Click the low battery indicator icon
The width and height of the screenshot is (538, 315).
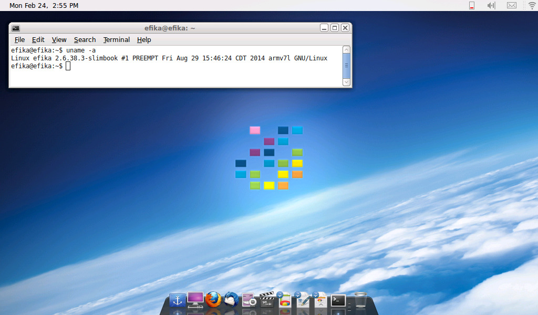[471, 6]
